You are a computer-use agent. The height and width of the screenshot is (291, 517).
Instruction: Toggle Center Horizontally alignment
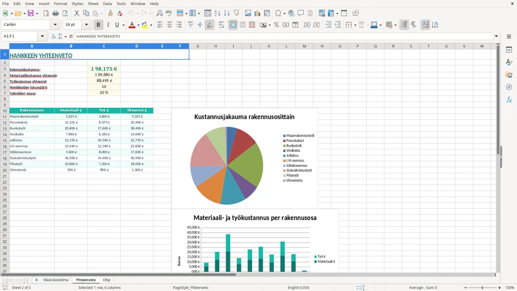[x=170, y=25]
